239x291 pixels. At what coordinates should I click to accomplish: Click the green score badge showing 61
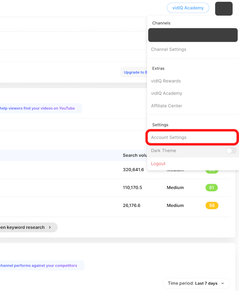pyautogui.click(x=211, y=188)
